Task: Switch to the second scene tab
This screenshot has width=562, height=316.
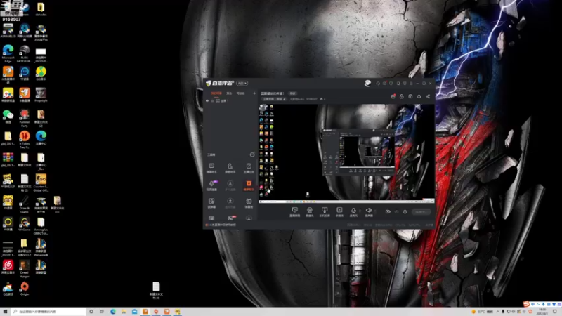Action: click(229, 93)
